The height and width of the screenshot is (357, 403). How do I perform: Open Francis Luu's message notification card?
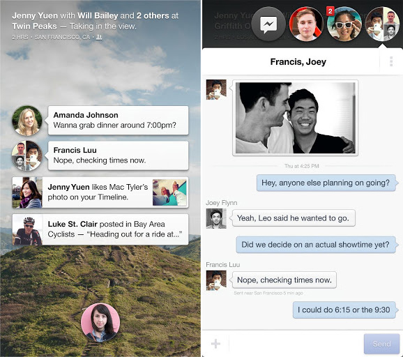pos(119,155)
